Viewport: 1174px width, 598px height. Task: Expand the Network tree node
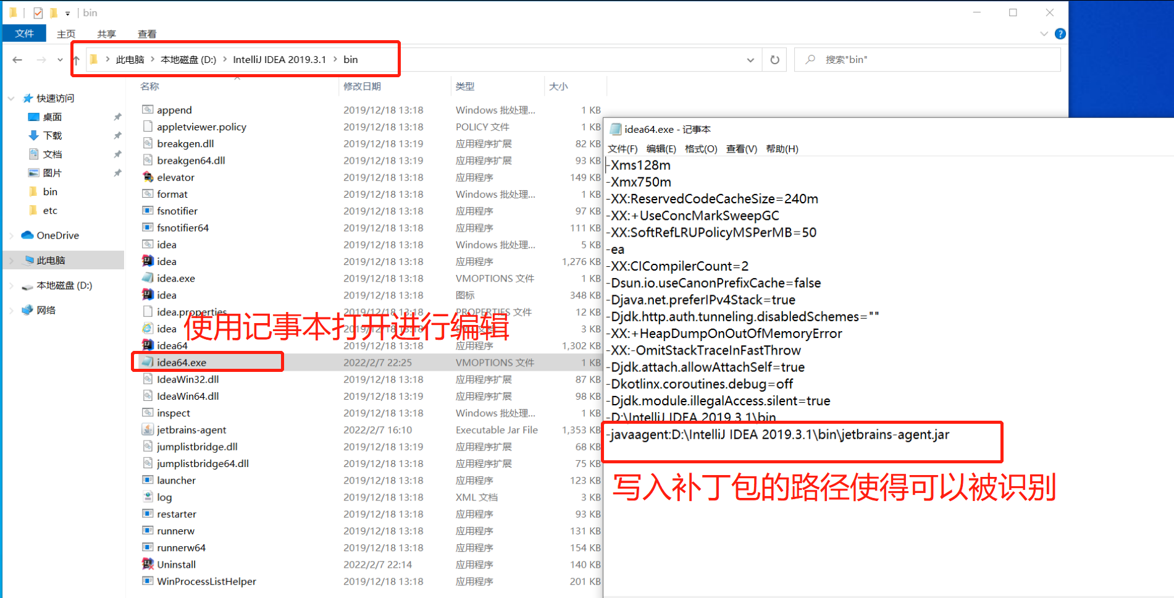point(11,310)
